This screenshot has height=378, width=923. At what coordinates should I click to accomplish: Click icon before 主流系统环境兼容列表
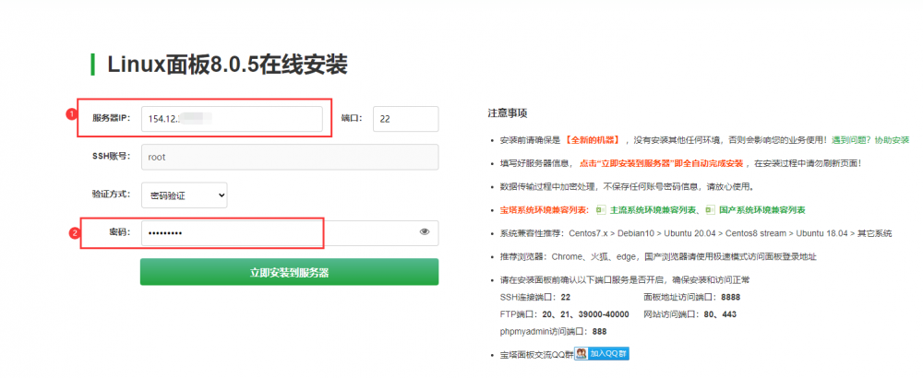pos(600,210)
